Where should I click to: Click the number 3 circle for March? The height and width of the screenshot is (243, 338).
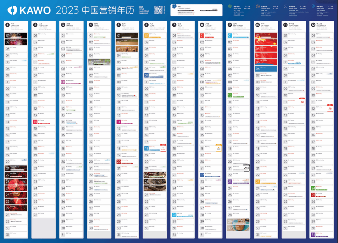click(63, 25)
